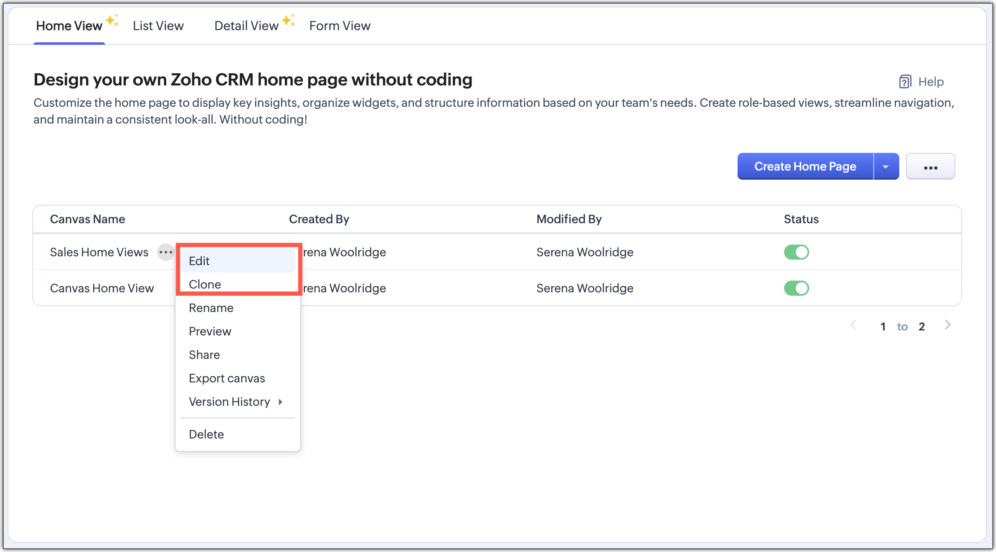Image resolution: width=996 pixels, height=552 pixels.
Task: Click the Help document icon
Action: pyautogui.click(x=905, y=82)
